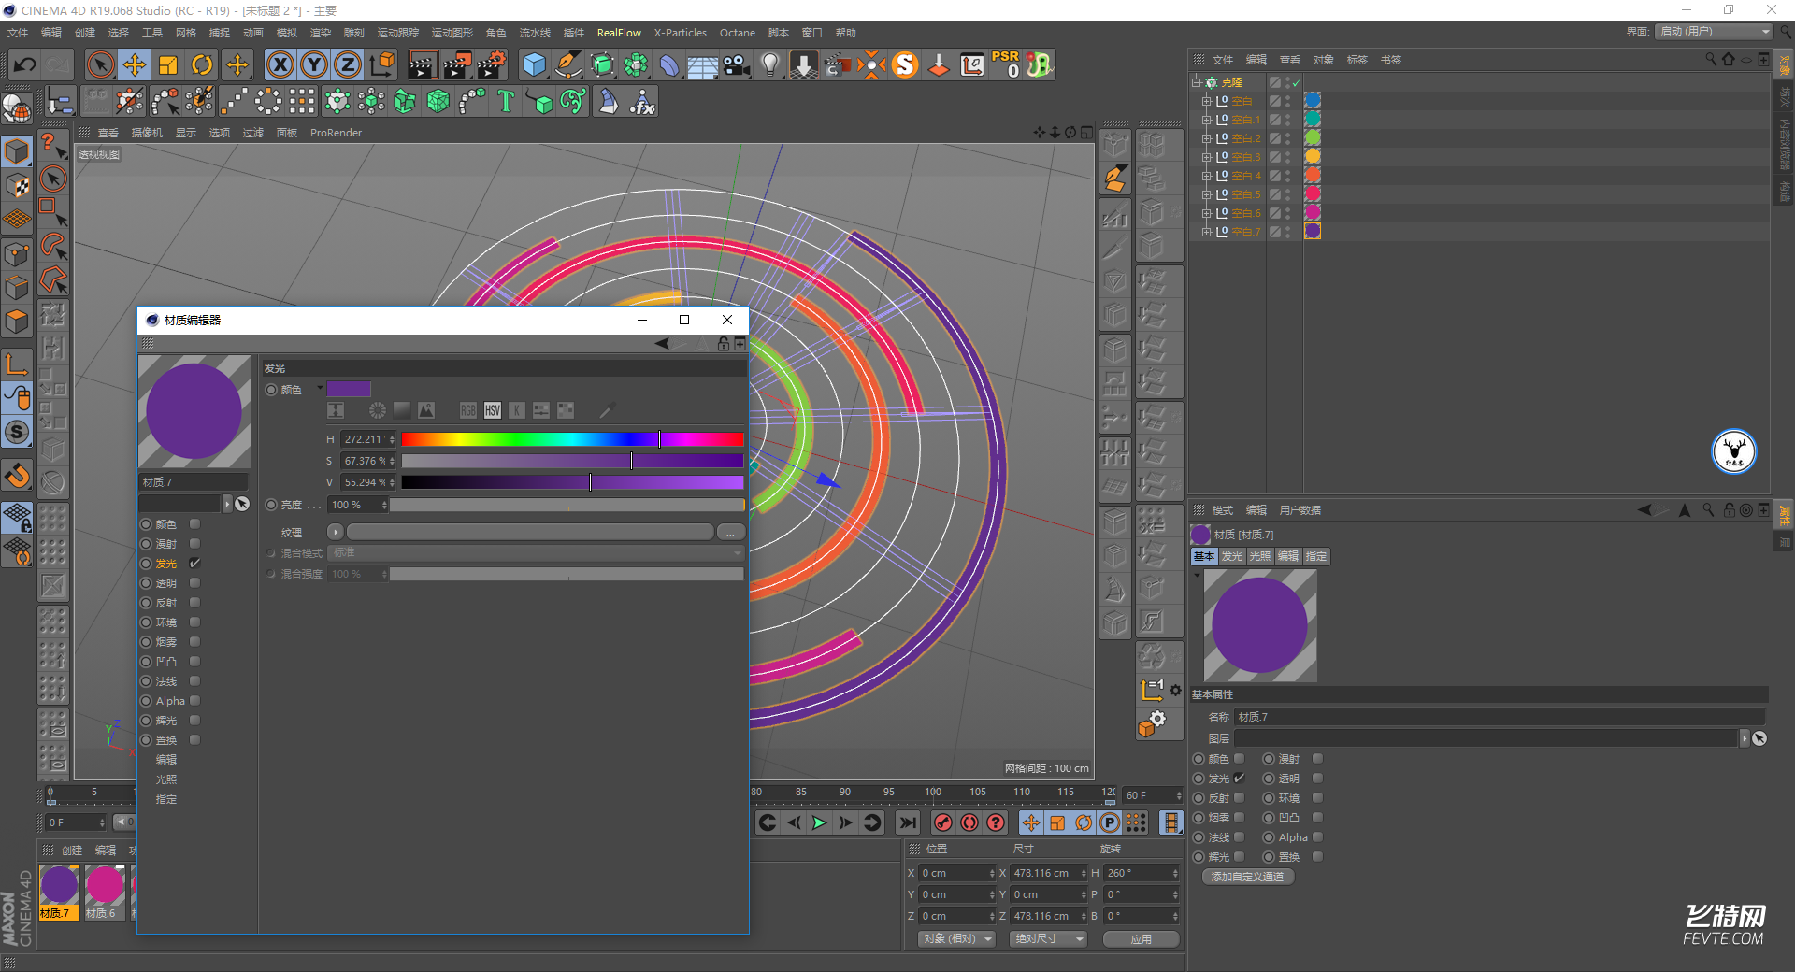The height and width of the screenshot is (972, 1795).
Task: Add a Cube primitive object
Action: tap(534, 64)
